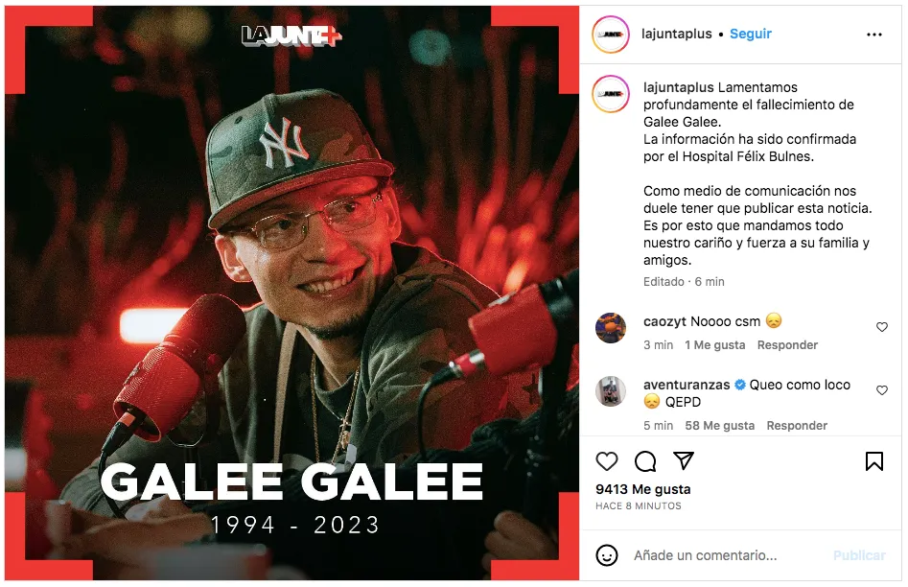Screen dimensions: 908x587
Task: View the 58 Me gusta likes list
Action: 719,425
